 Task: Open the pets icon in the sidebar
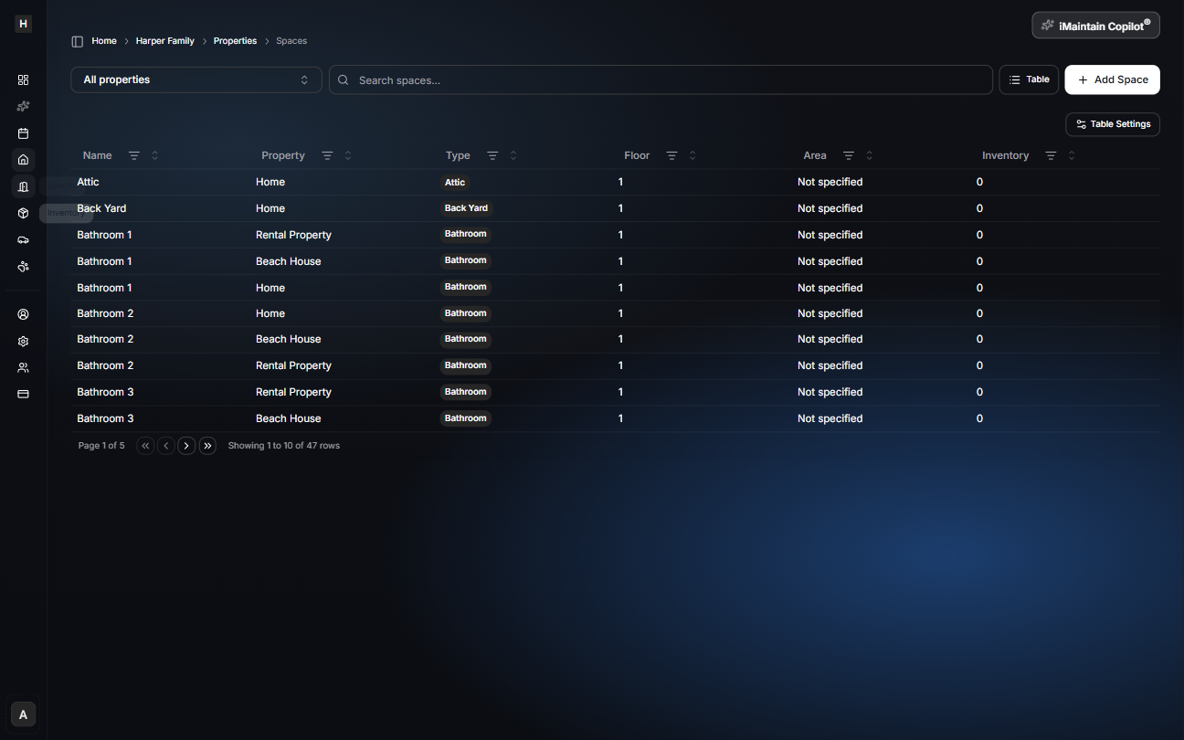(23, 267)
